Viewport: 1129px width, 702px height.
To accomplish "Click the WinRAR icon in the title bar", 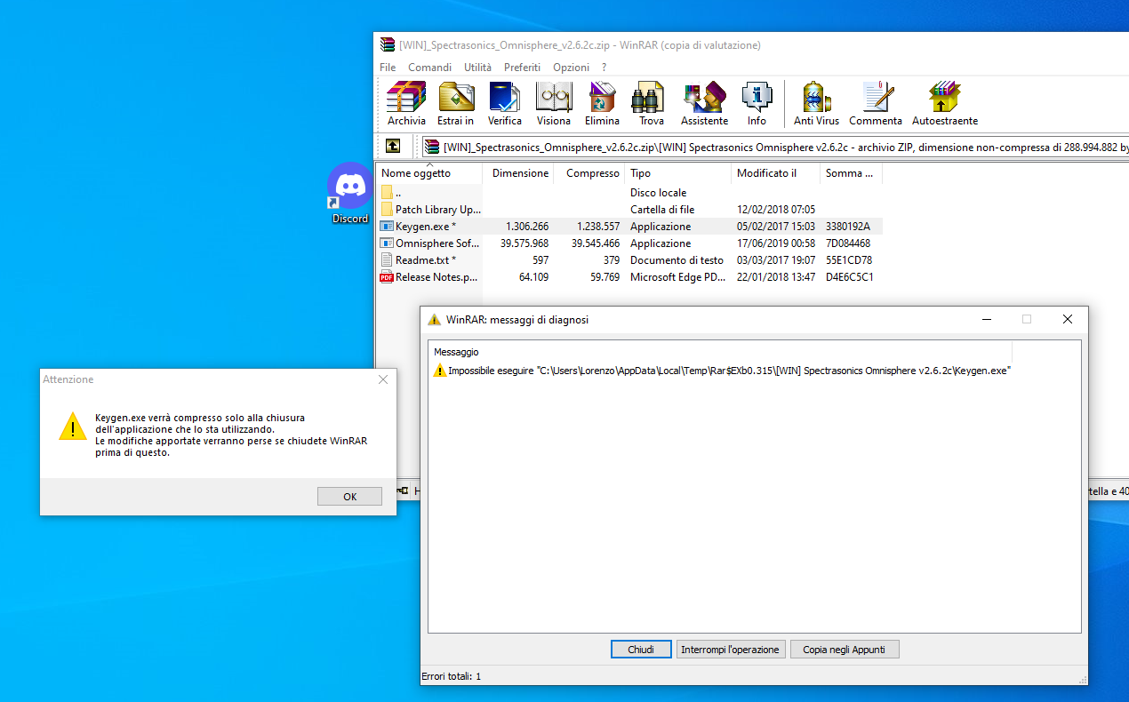I will pos(387,44).
